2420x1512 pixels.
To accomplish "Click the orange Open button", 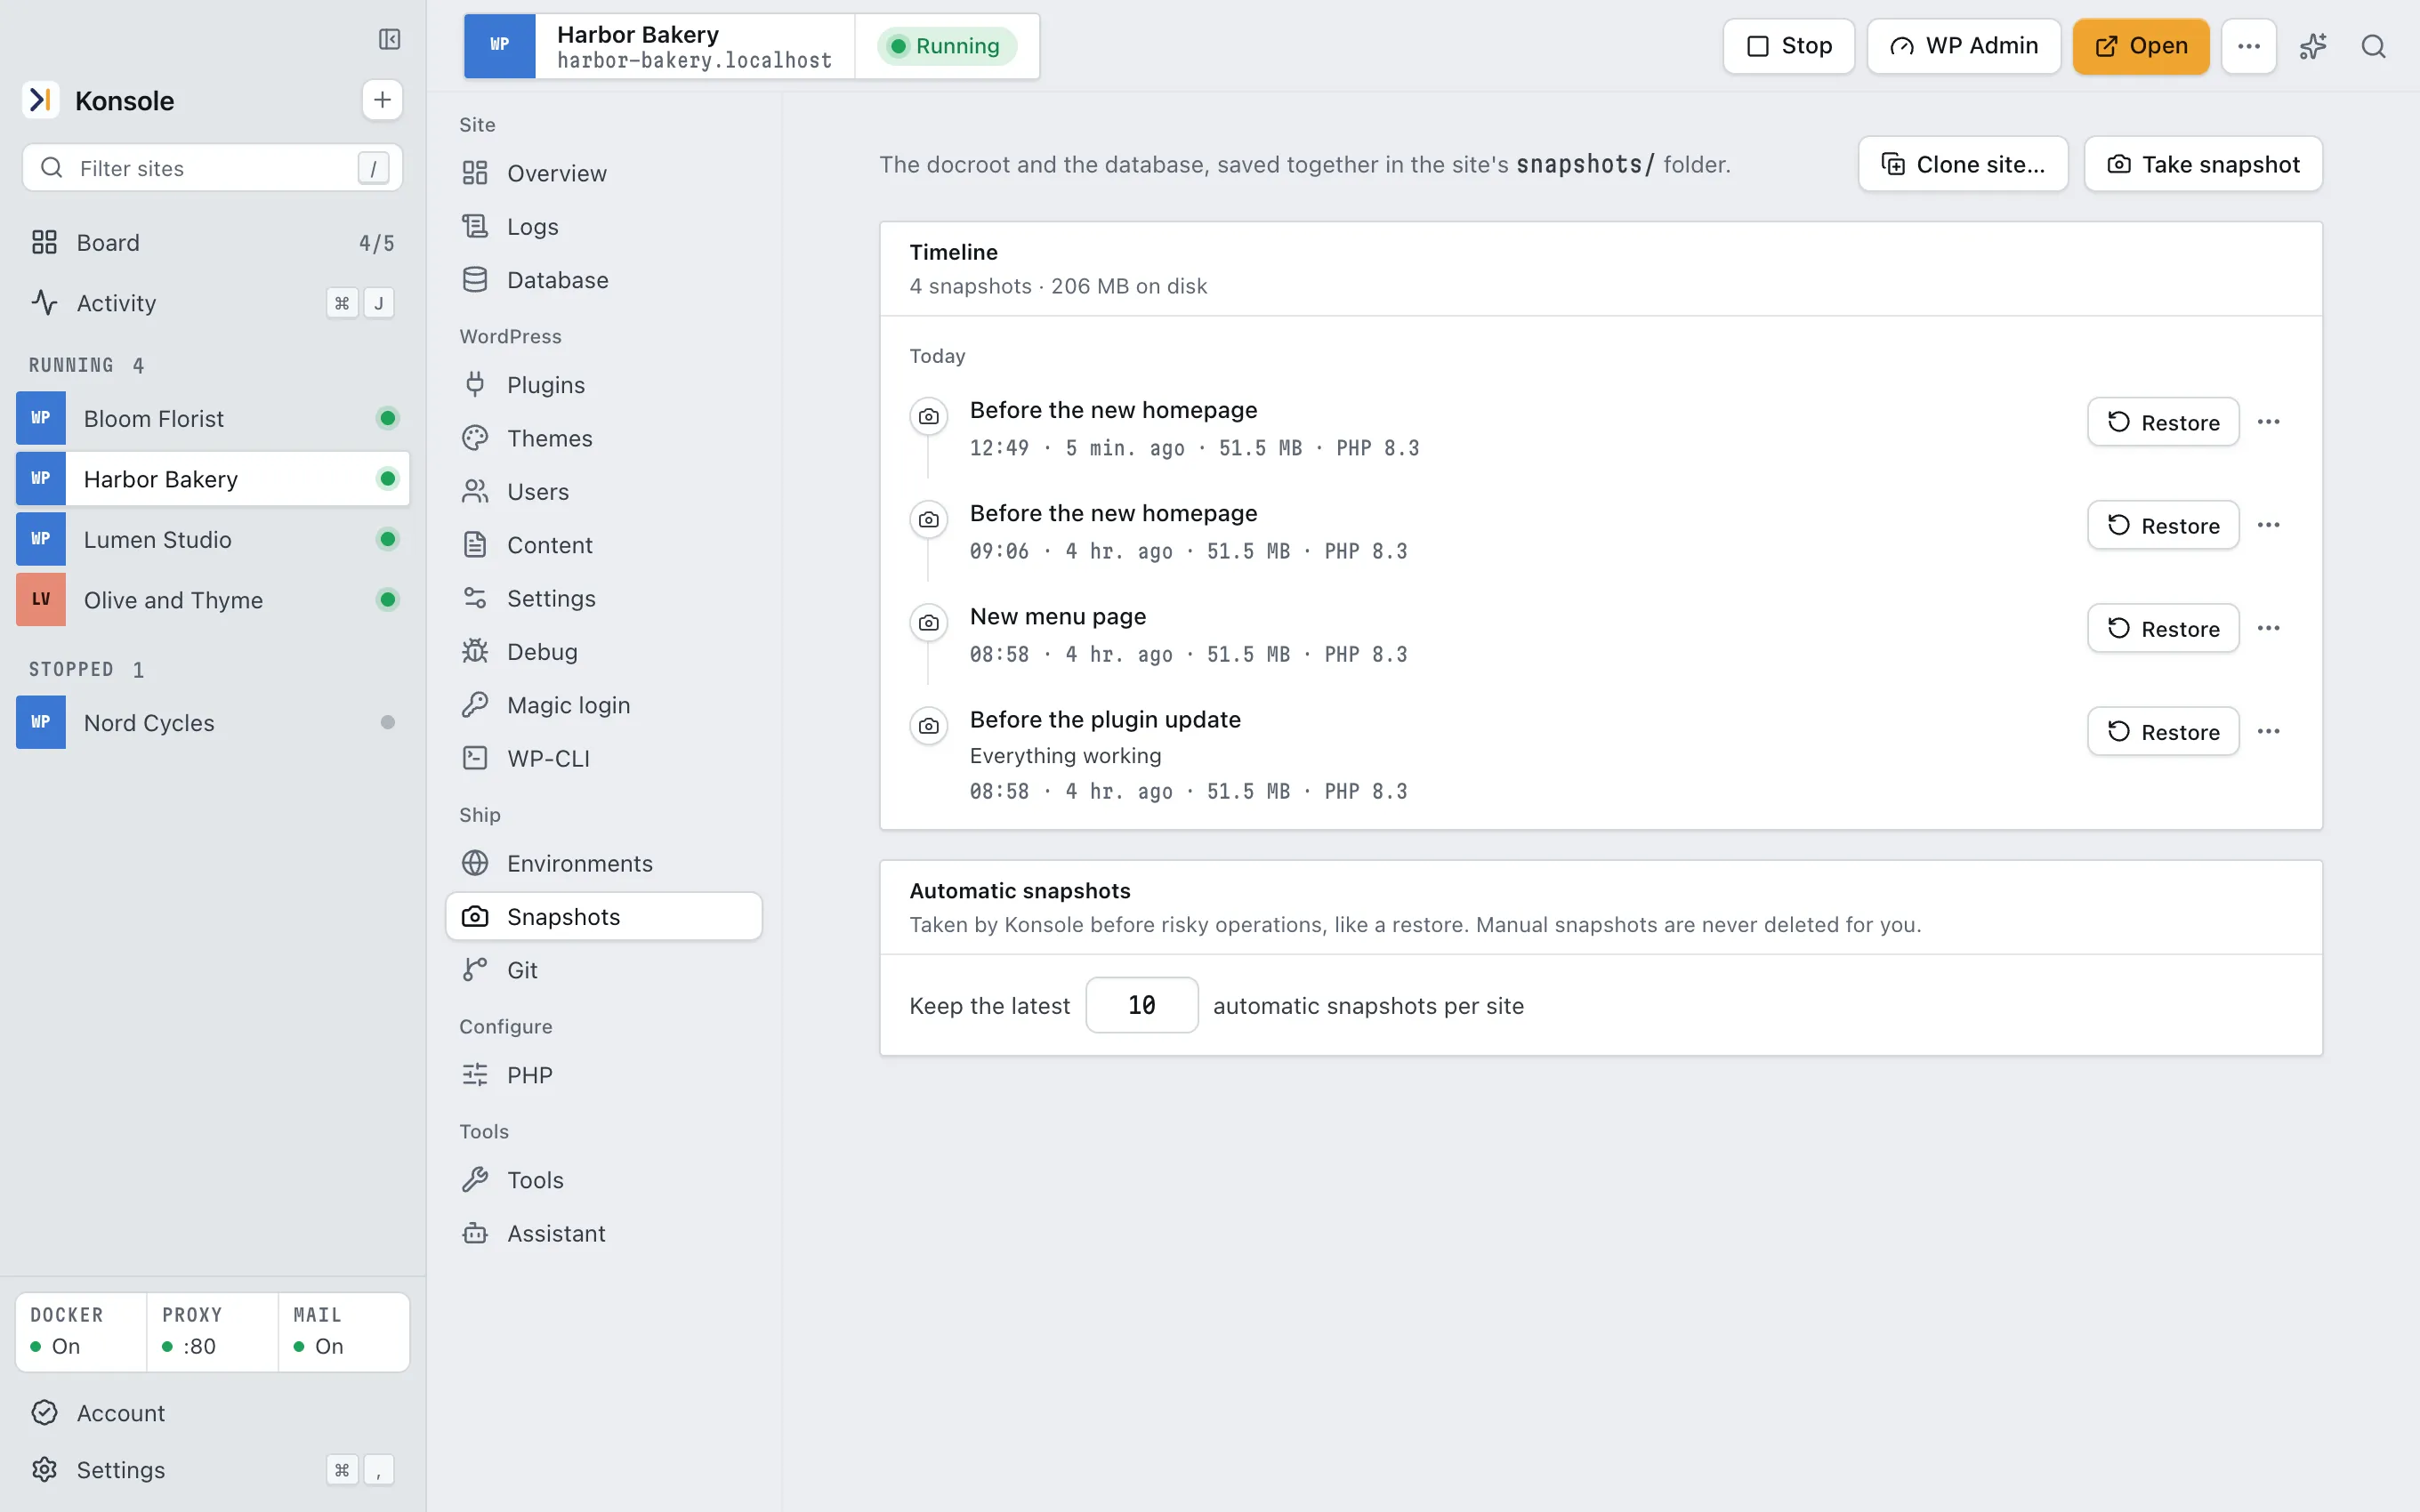I will [x=2140, y=46].
